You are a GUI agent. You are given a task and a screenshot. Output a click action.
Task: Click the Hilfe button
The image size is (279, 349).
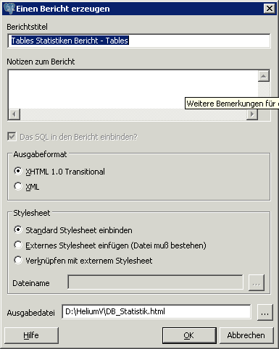point(31,335)
